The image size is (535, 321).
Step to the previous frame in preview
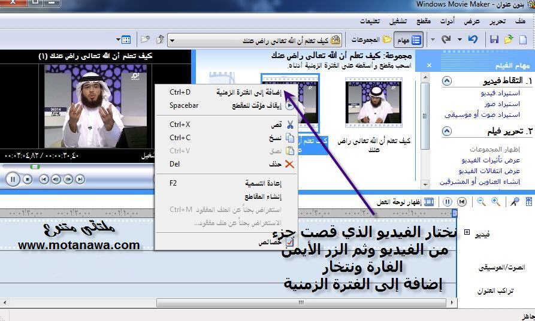coord(56,180)
